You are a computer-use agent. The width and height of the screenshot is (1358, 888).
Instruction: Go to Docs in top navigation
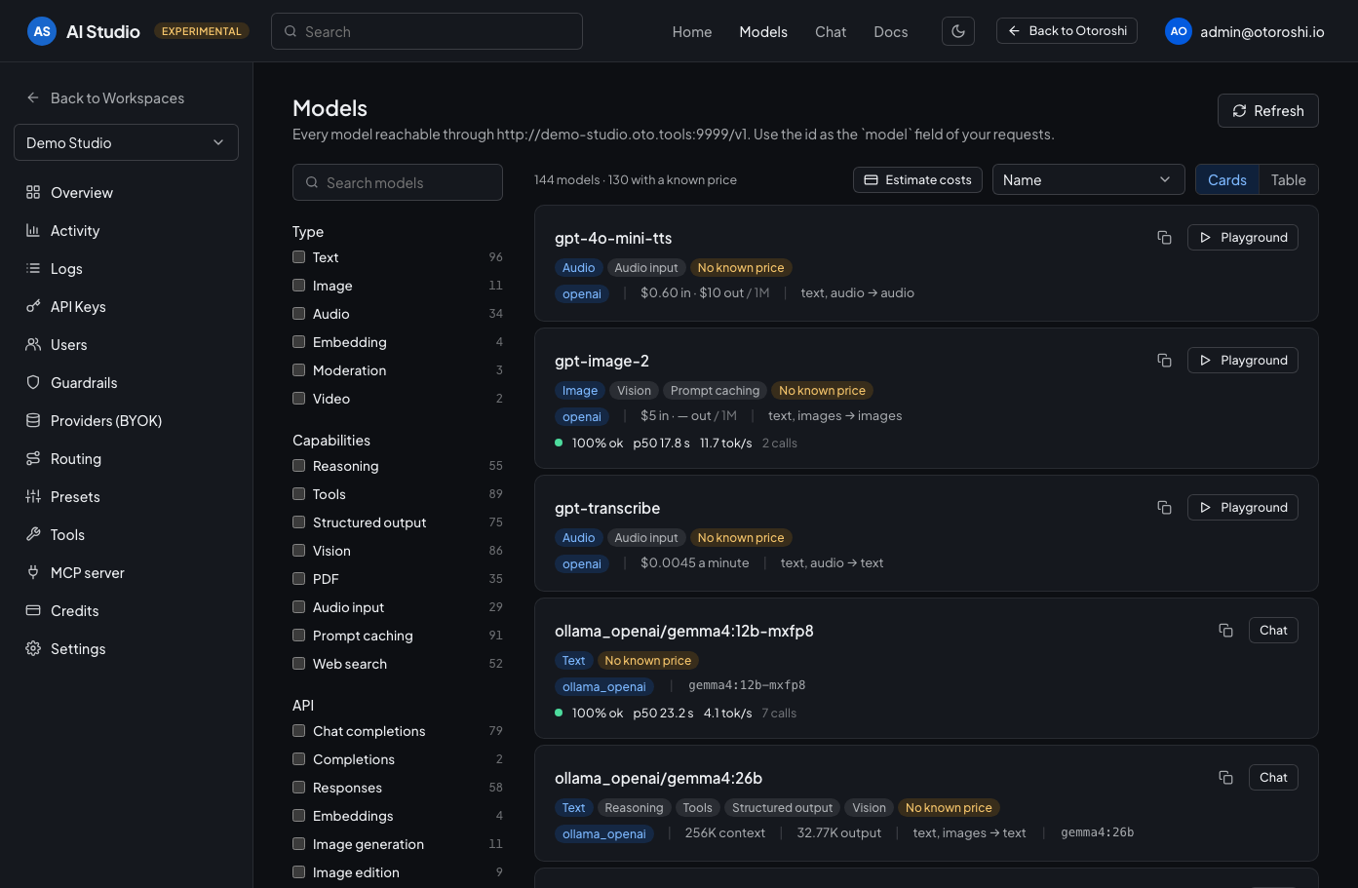pyautogui.click(x=891, y=32)
